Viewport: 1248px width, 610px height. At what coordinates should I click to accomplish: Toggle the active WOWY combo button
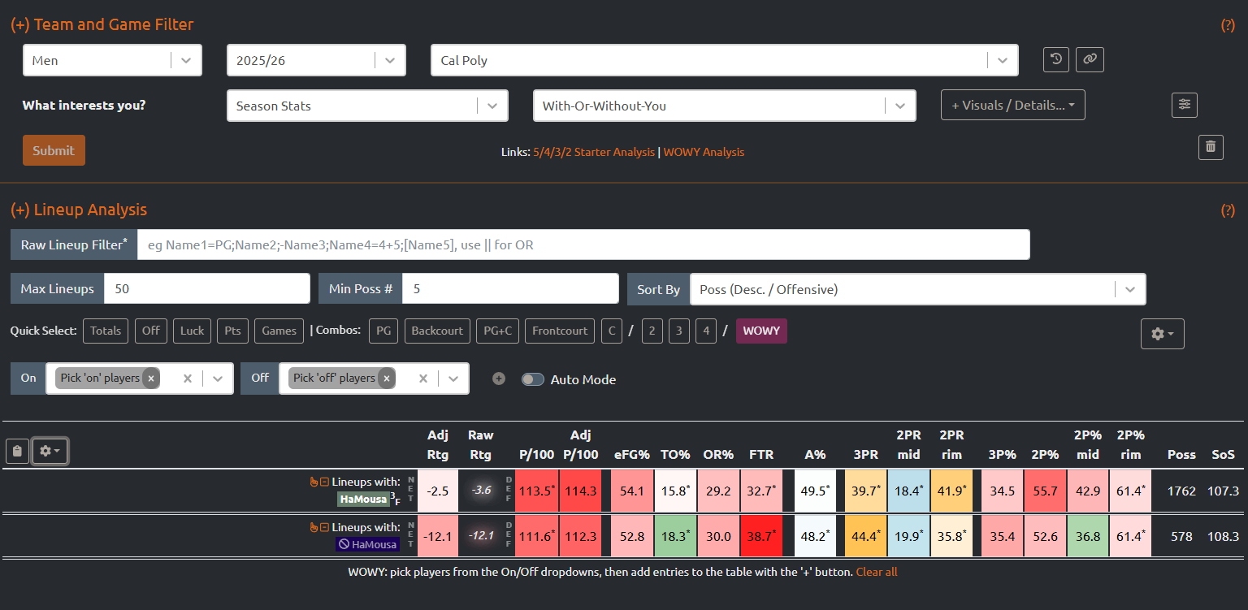coord(761,331)
